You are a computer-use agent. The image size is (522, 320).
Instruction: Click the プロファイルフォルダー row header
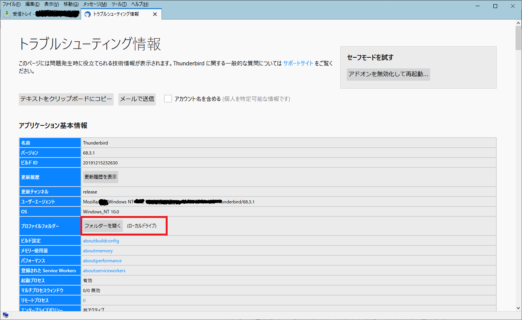click(x=50, y=226)
